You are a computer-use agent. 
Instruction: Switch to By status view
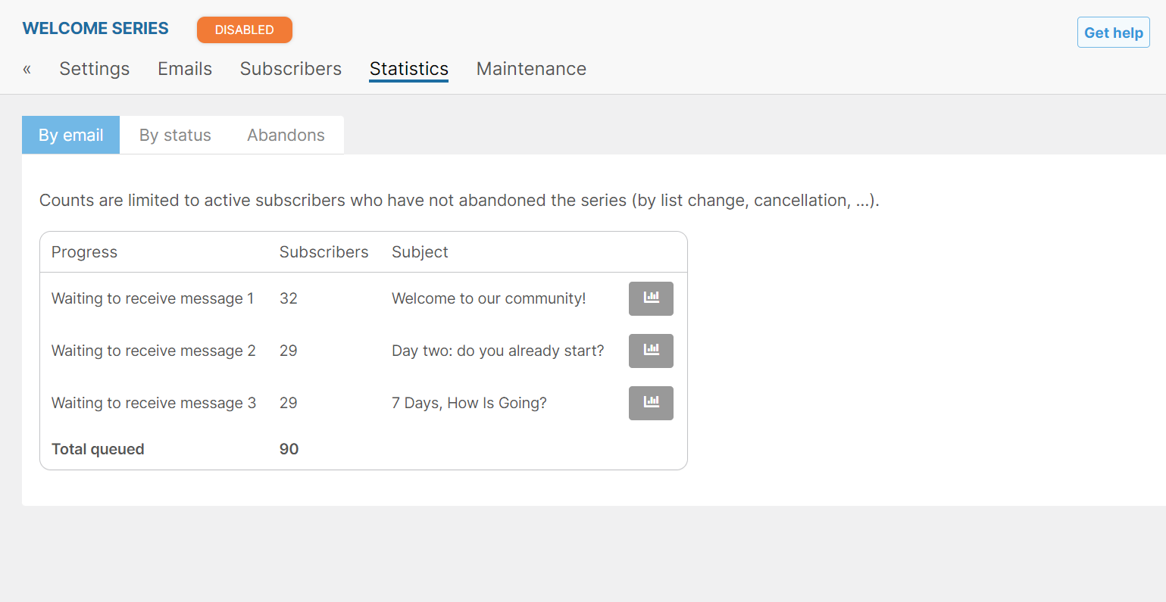point(175,135)
